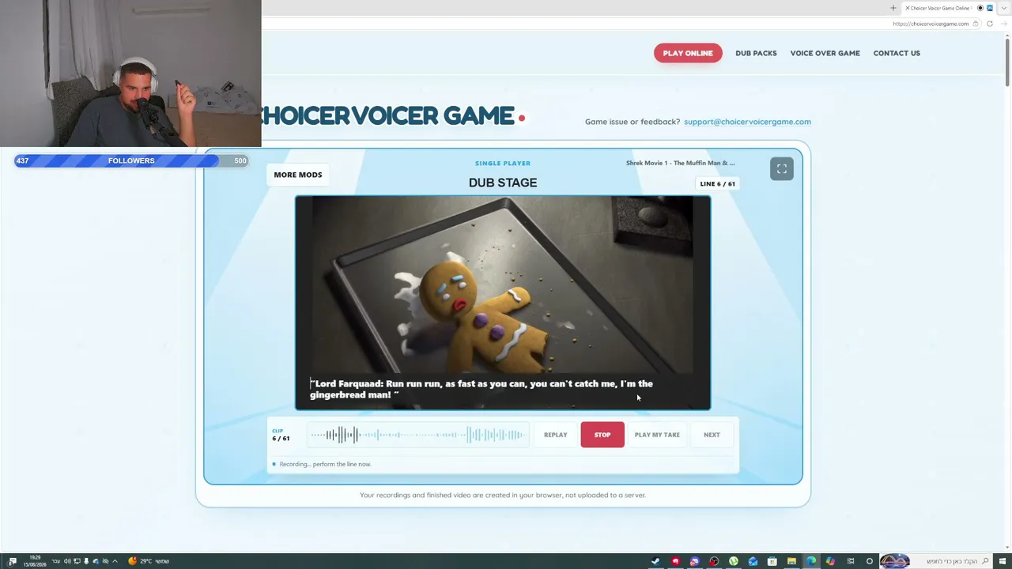Click the Single Player label
The height and width of the screenshot is (569, 1012).
503,163
